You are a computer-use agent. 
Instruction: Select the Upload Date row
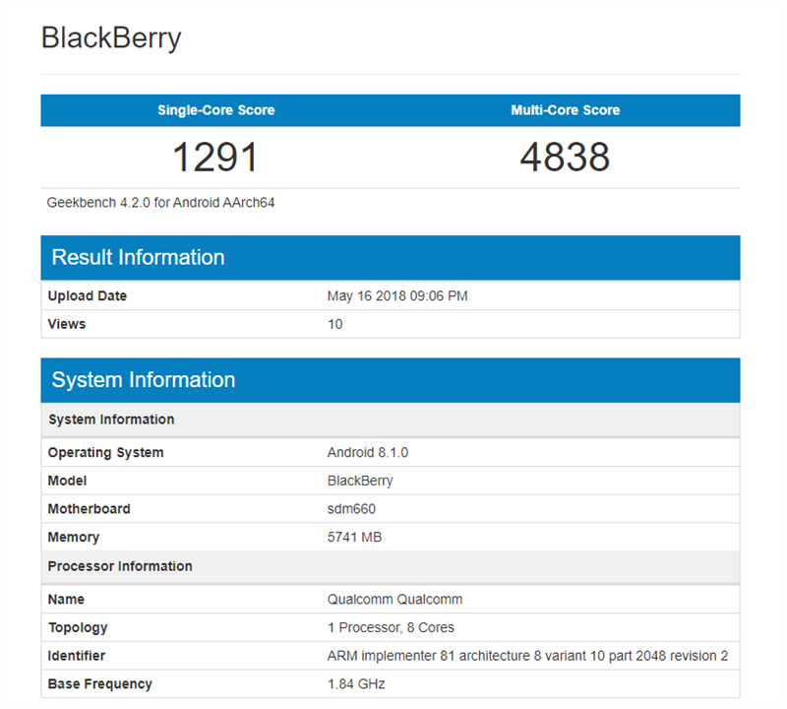(87, 295)
